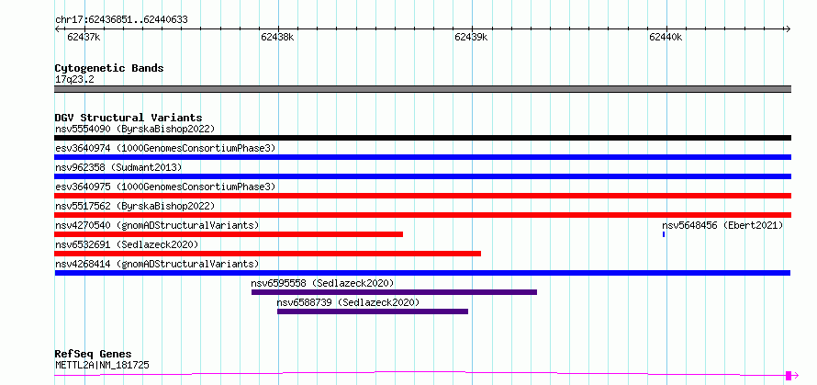
Task: Click the nsv5554090 (ByrskaBishop2022) label
Action: (x=135, y=129)
